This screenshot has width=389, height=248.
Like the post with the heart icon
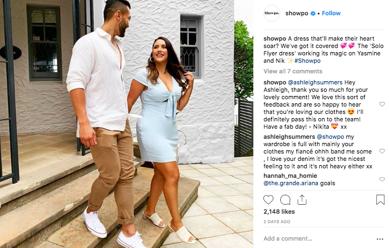pos(268,199)
